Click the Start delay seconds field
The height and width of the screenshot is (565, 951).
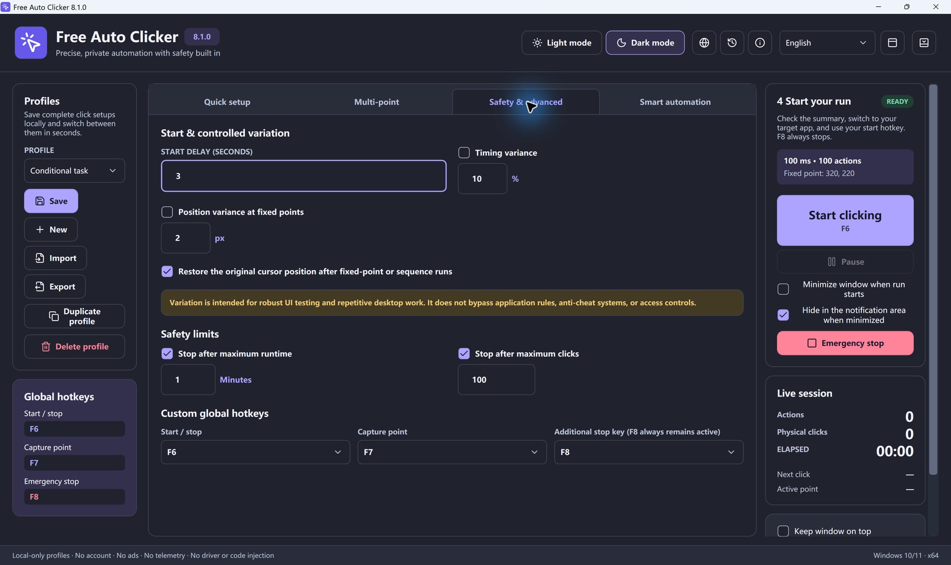[x=303, y=176]
